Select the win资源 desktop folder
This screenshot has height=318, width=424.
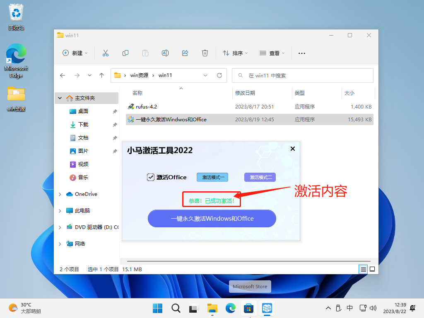[16, 99]
